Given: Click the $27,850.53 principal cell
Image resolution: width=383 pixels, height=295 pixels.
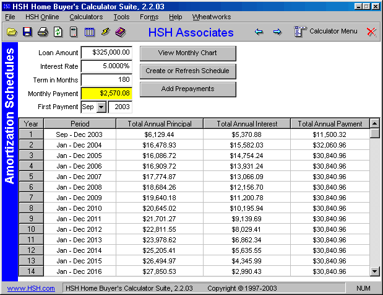Looking at the screenshot, I should [160, 271].
